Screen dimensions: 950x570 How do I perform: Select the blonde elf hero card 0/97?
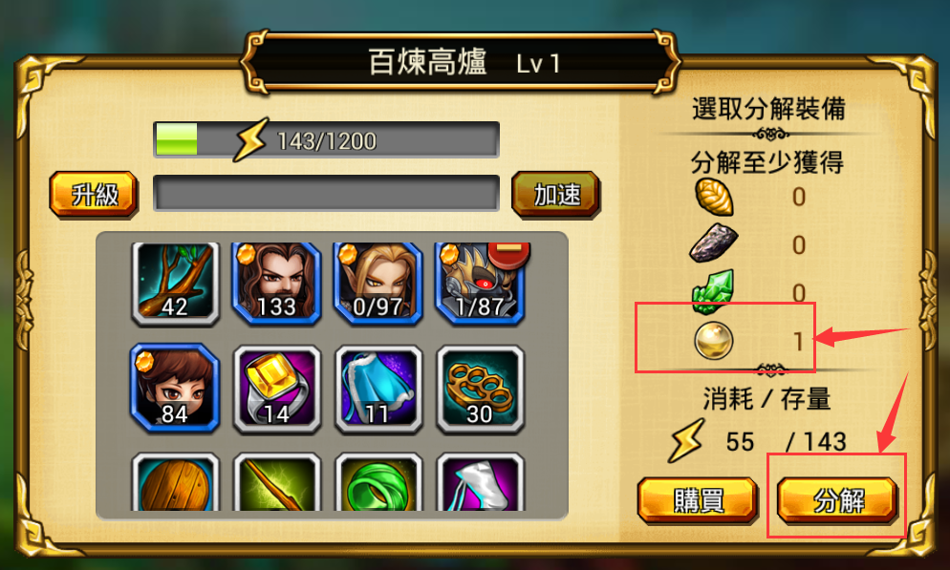pyautogui.click(x=378, y=284)
